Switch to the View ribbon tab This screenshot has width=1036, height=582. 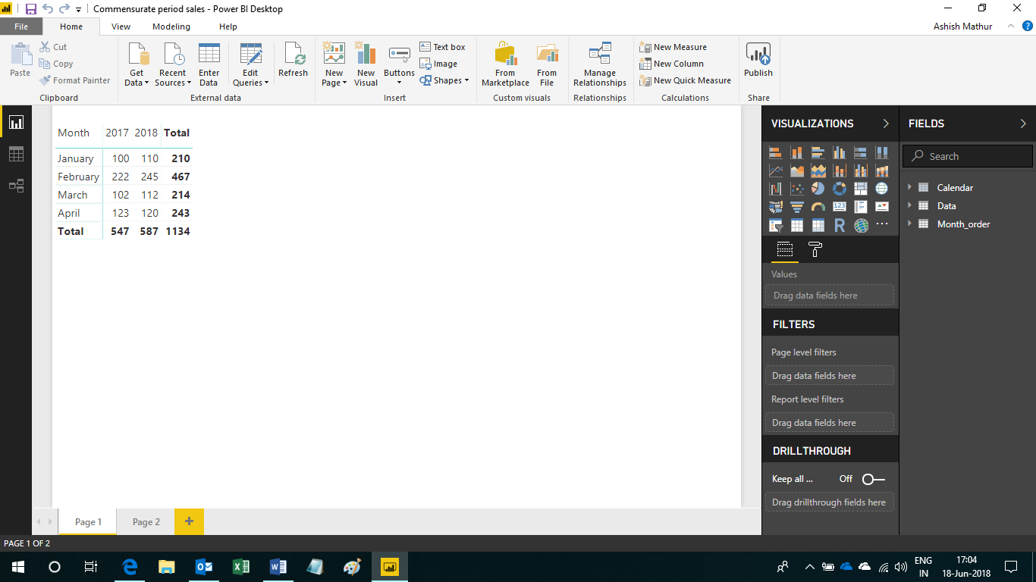point(121,27)
